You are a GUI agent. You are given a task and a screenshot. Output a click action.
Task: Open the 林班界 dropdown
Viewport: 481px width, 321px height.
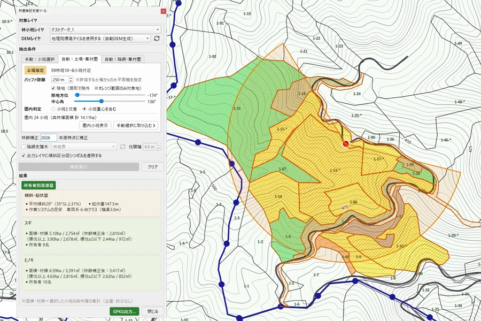(84, 147)
